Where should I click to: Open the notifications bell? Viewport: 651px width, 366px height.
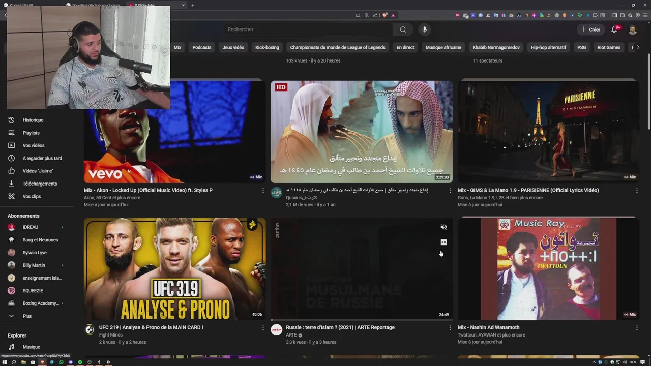click(x=614, y=29)
